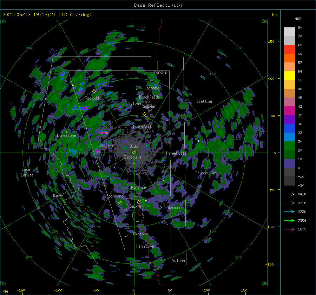Select the yellow diamond marker below Cochrane
This screenshot has width=316, height=295.
coord(120,203)
